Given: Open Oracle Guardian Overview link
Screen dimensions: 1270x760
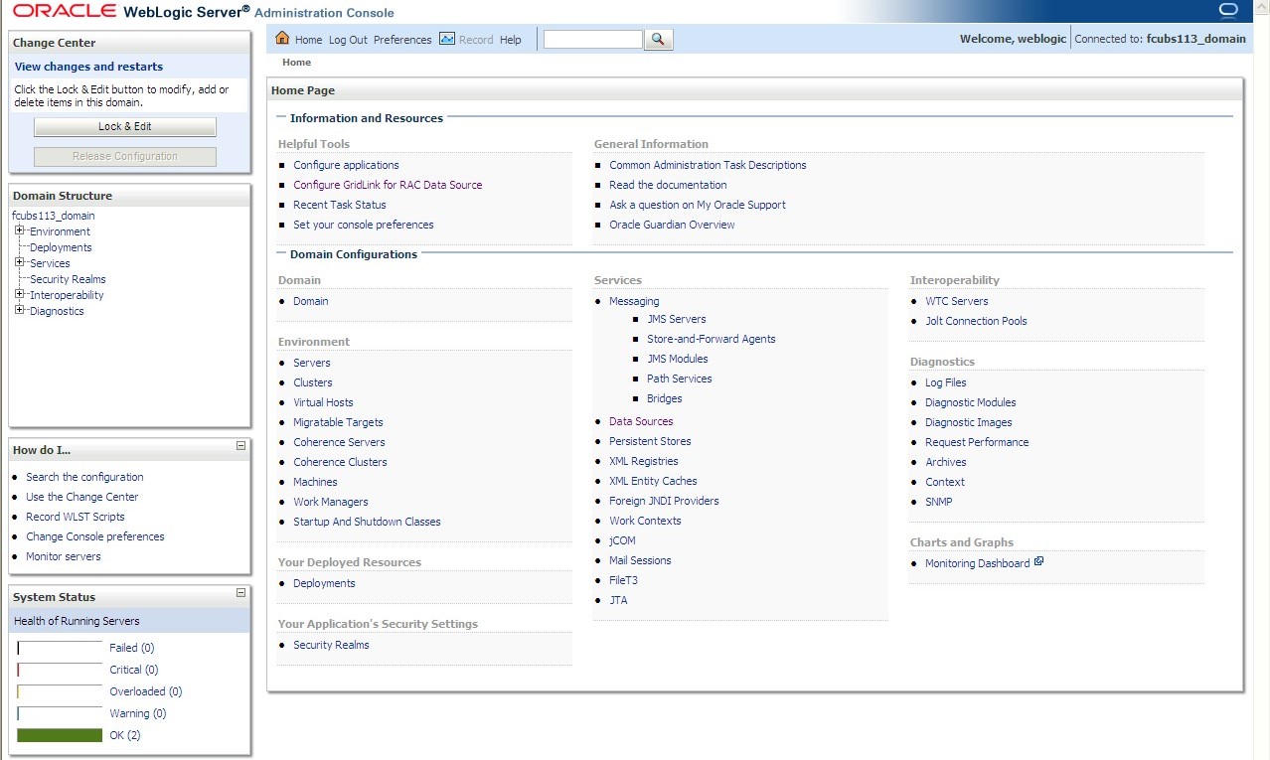Looking at the screenshot, I should (672, 225).
